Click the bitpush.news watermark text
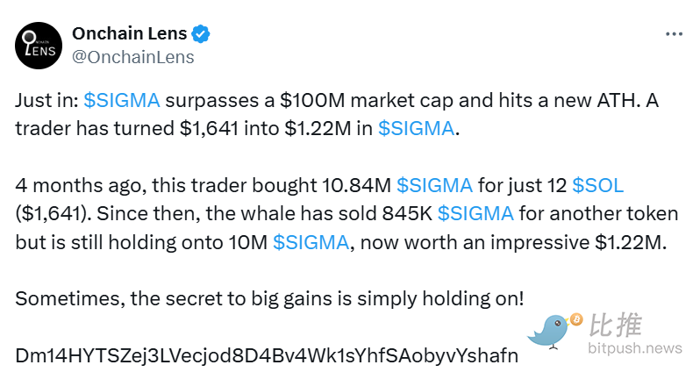 (636, 348)
